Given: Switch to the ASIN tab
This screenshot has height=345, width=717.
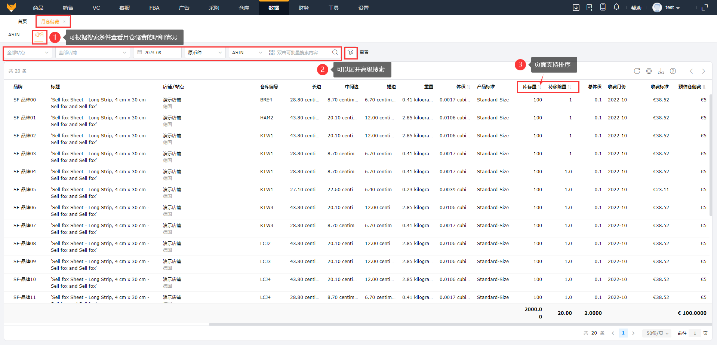Looking at the screenshot, I should pyautogui.click(x=14, y=35).
